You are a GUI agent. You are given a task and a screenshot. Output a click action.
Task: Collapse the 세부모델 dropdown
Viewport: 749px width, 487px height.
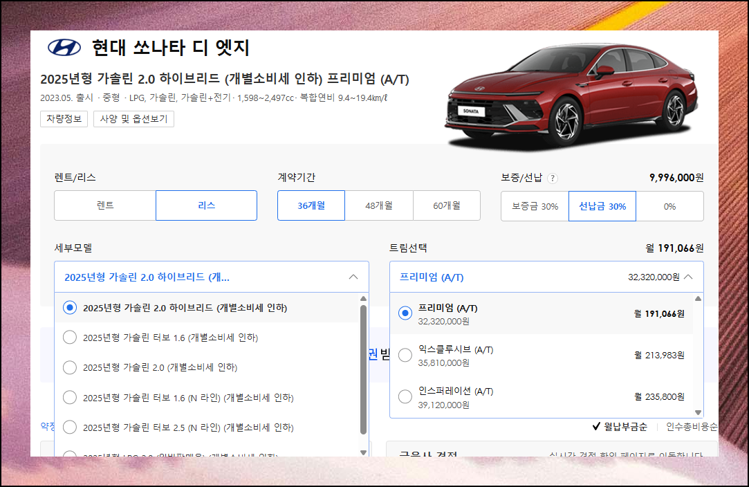(x=212, y=277)
